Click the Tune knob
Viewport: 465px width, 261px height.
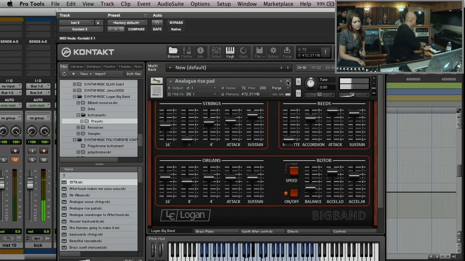(311, 84)
